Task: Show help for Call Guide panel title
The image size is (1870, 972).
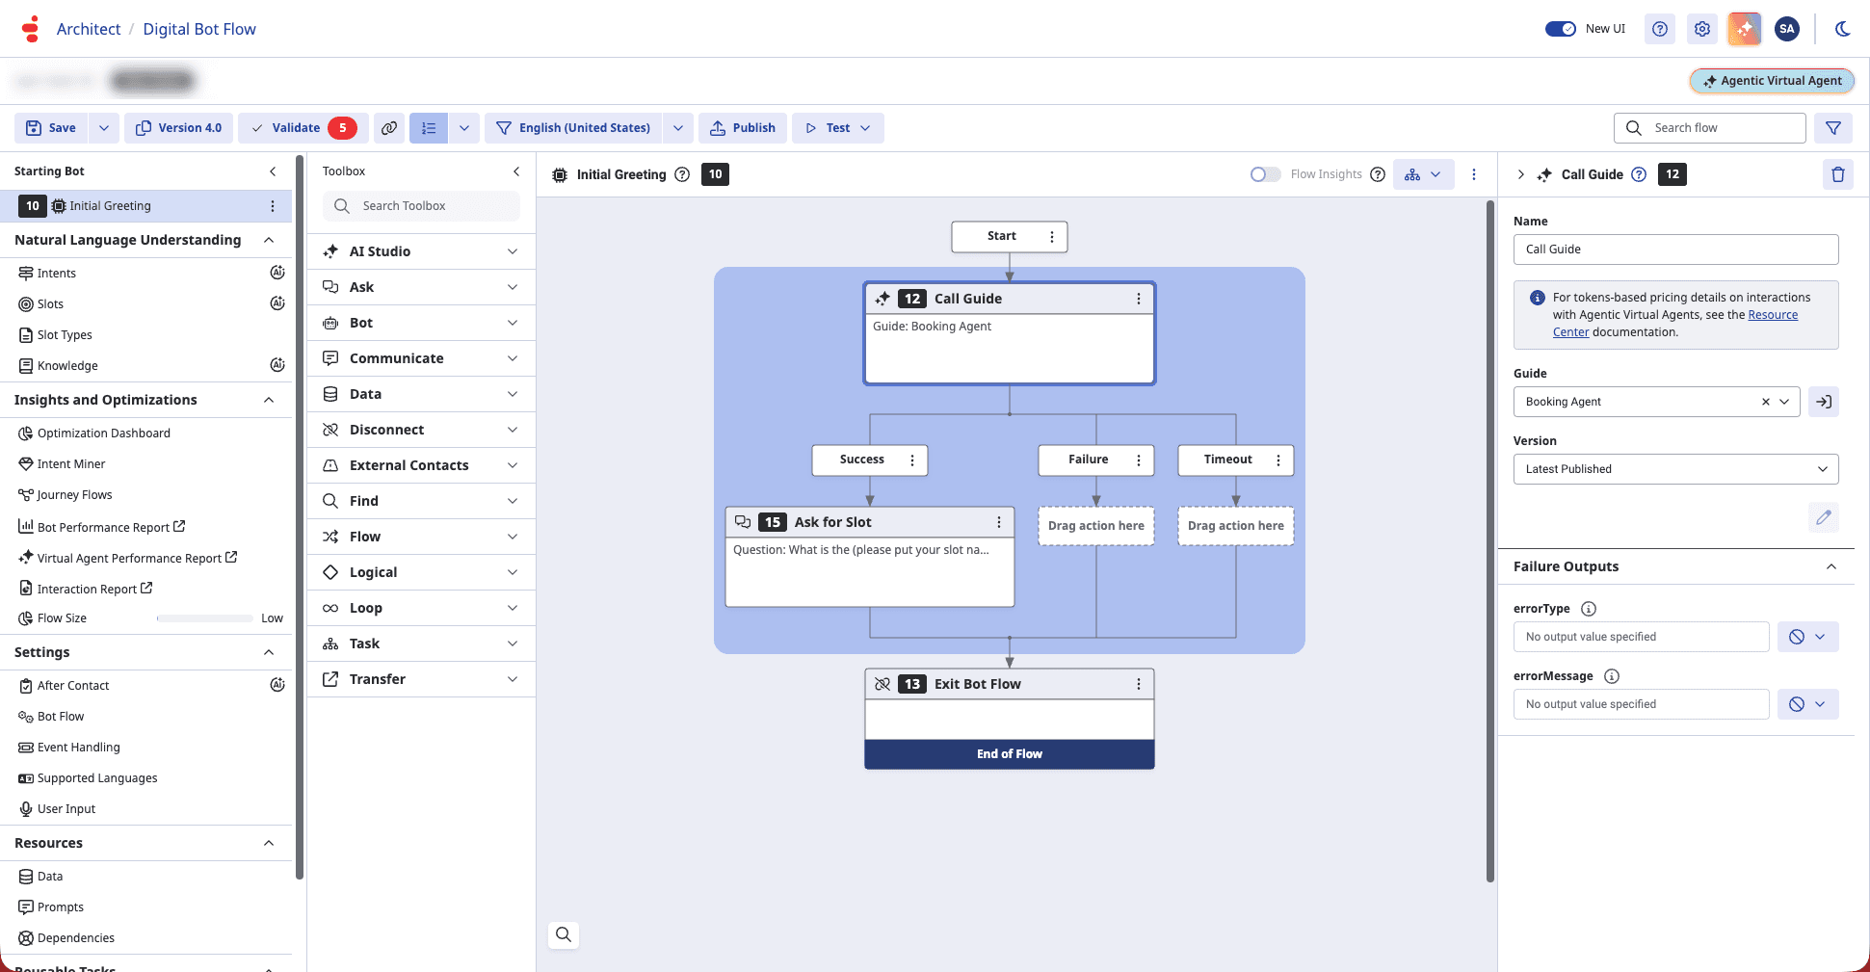Action: tap(1639, 174)
